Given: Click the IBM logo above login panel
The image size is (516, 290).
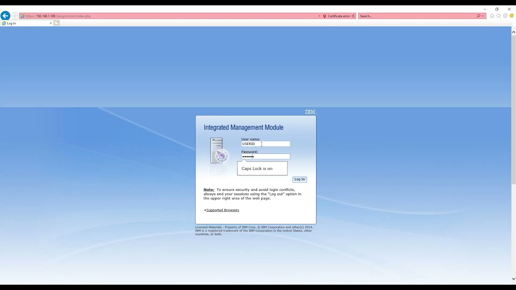Looking at the screenshot, I should coord(310,112).
